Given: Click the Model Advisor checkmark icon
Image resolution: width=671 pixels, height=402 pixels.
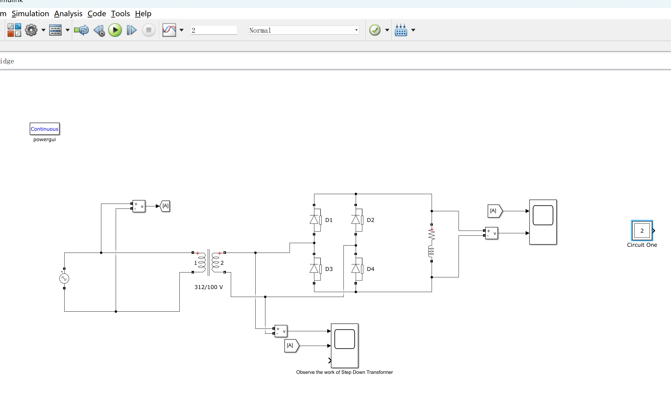Looking at the screenshot, I should (x=375, y=30).
